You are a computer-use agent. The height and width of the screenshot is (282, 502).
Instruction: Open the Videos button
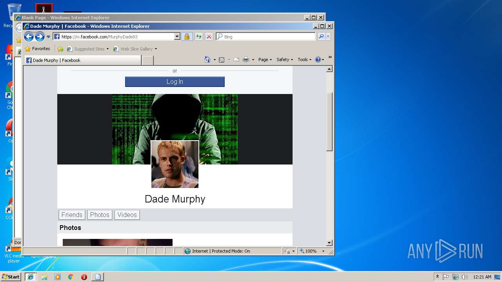click(x=127, y=215)
